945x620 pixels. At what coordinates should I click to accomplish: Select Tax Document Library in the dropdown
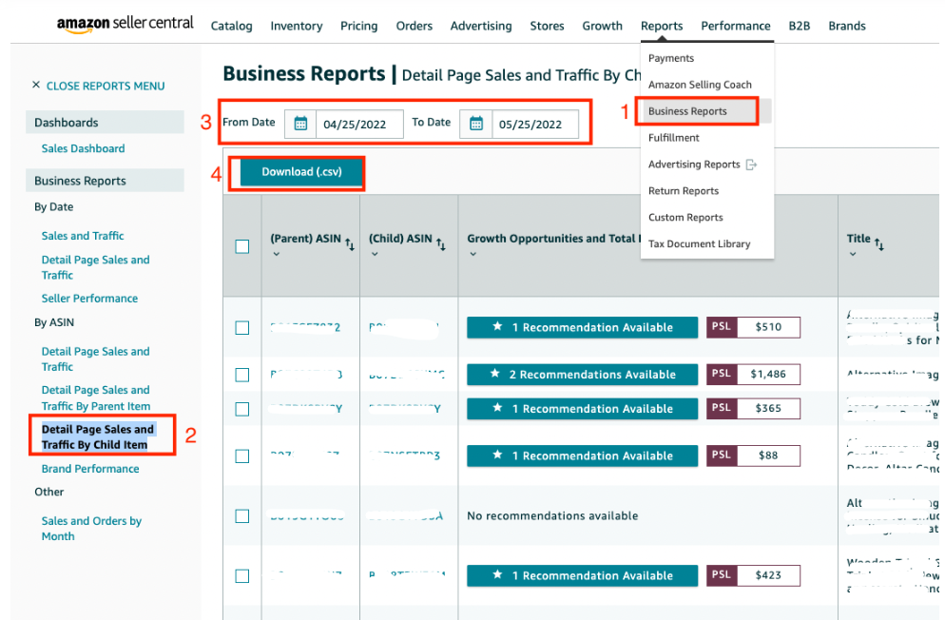point(699,244)
